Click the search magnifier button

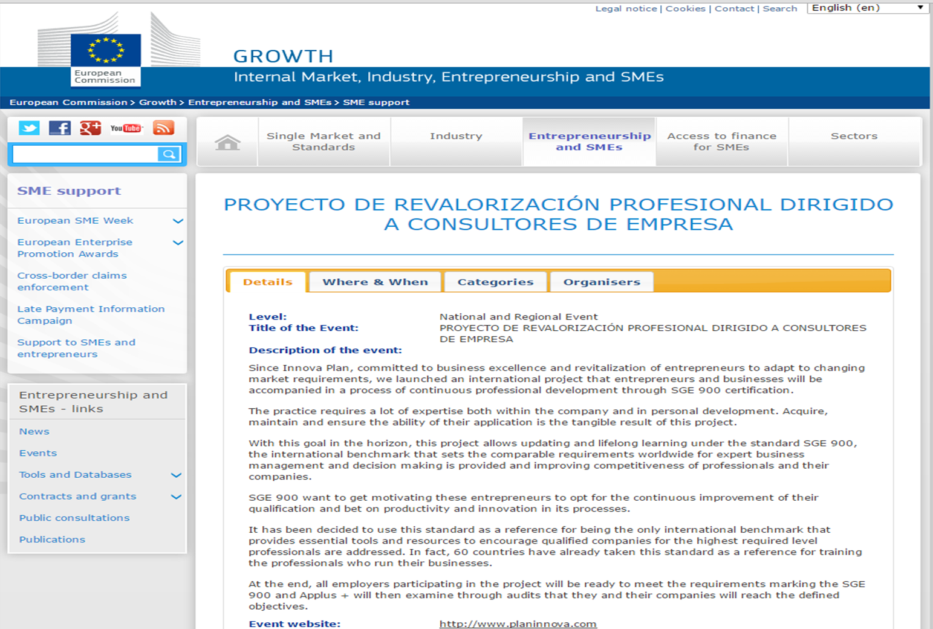[169, 154]
